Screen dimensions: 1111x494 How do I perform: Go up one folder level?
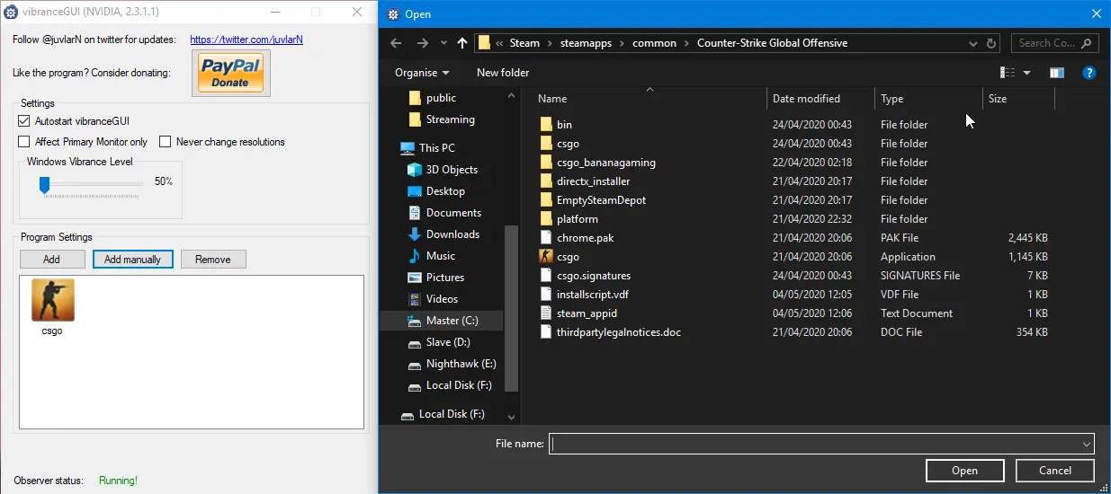(462, 43)
